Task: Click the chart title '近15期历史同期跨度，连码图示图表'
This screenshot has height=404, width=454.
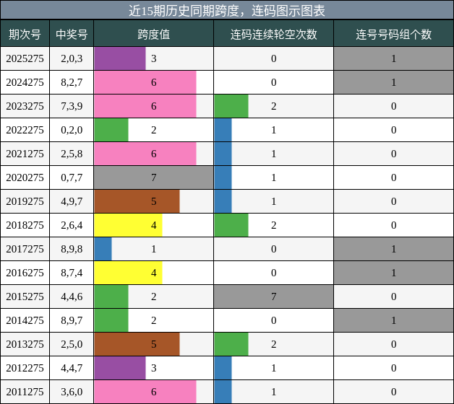Action: (x=227, y=11)
